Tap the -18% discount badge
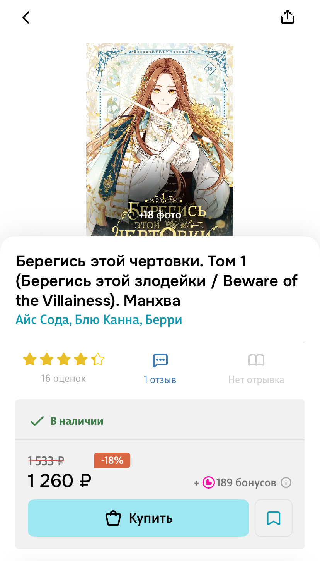Image resolution: width=320 pixels, height=561 pixels. 112,460
